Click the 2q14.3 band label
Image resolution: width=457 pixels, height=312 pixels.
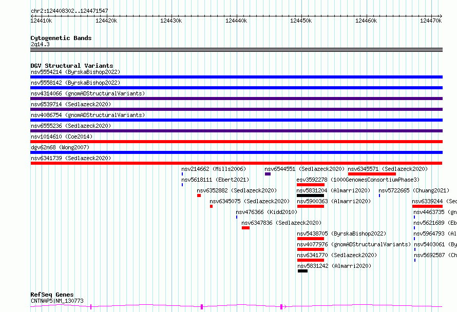tap(40, 44)
